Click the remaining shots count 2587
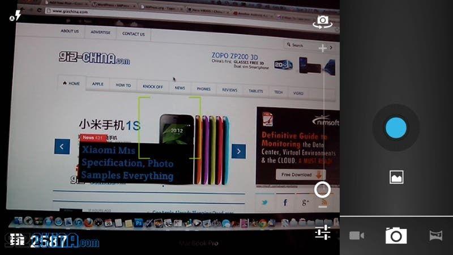 coord(49,240)
